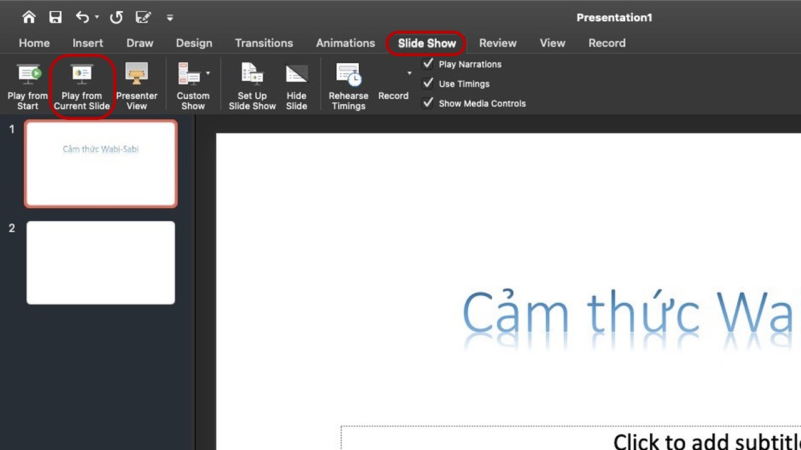Open the Draw tab
This screenshot has height=450, width=801.
(x=140, y=43)
